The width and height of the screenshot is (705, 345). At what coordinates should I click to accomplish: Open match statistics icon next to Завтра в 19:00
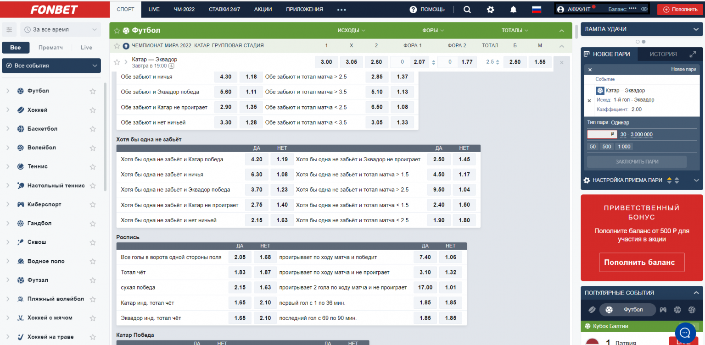click(x=172, y=66)
